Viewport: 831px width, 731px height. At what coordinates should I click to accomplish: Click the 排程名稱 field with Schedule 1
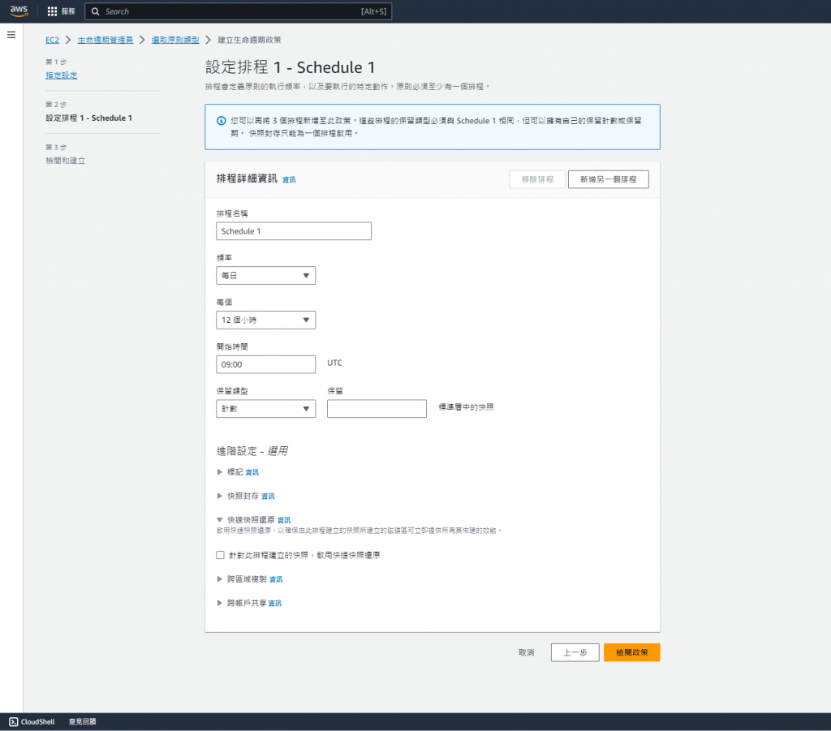pyautogui.click(x=294, y=231)
